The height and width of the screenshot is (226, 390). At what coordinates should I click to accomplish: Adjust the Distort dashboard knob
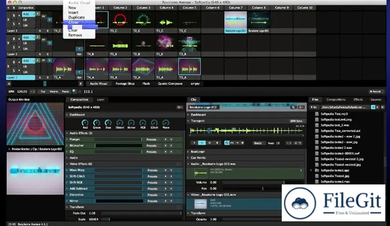[119, 122]
